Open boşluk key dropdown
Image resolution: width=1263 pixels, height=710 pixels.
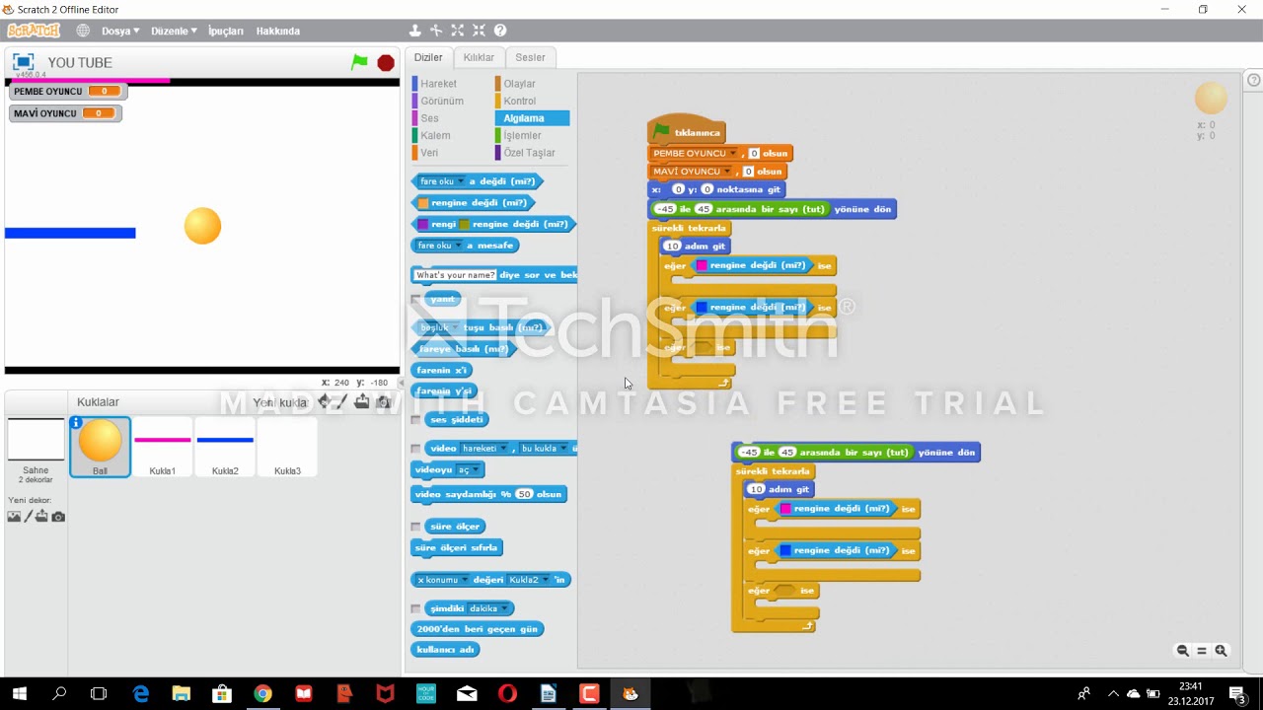click(x=439, y=327)
